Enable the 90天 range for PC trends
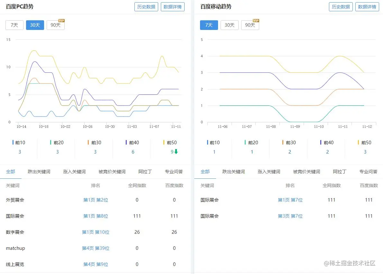Viewport: 383px width, 274px height. 55,25
